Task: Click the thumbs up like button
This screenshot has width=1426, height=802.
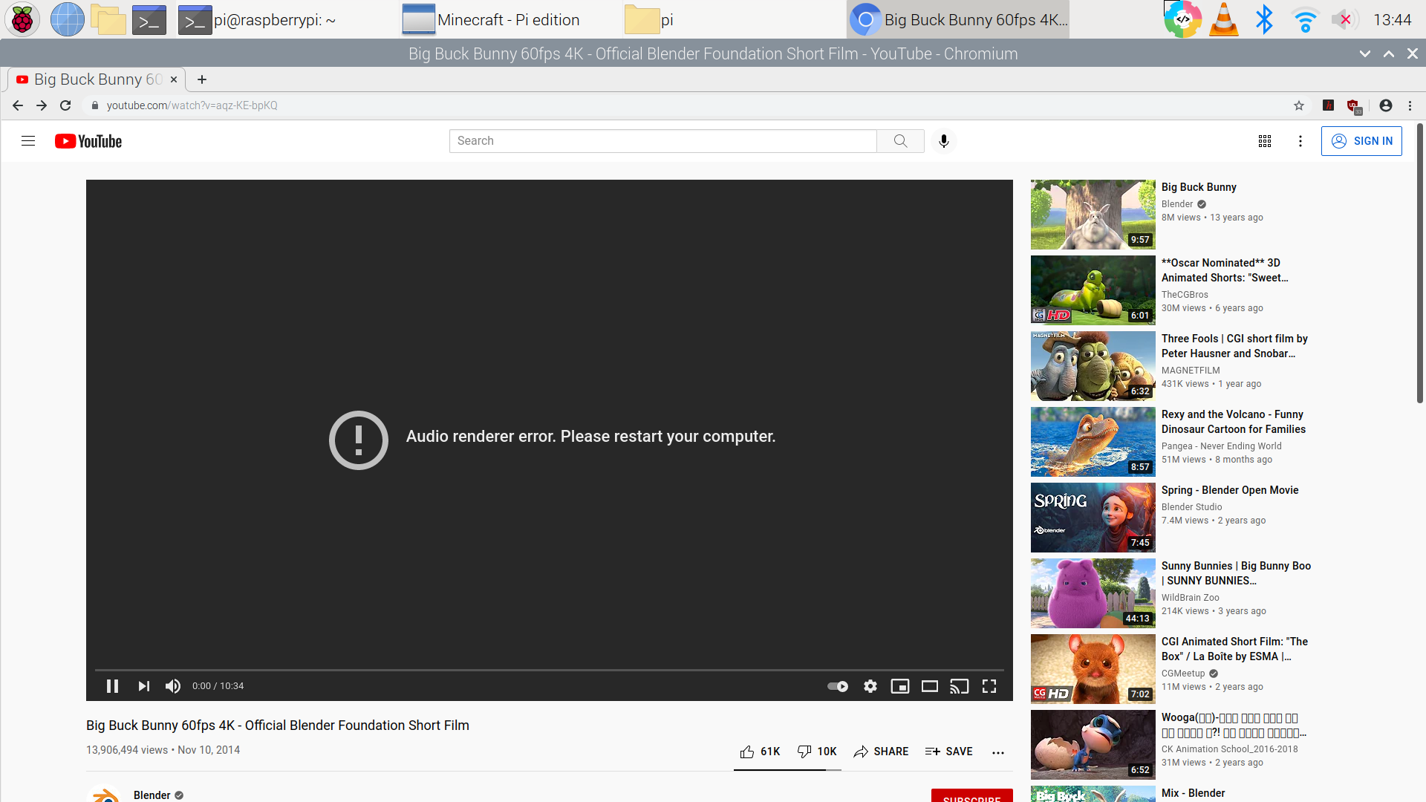Action: click(747, 752)
